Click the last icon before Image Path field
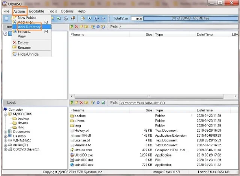 (x=103, y=27)
